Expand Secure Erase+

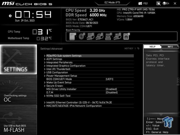(x=89, y=86)
